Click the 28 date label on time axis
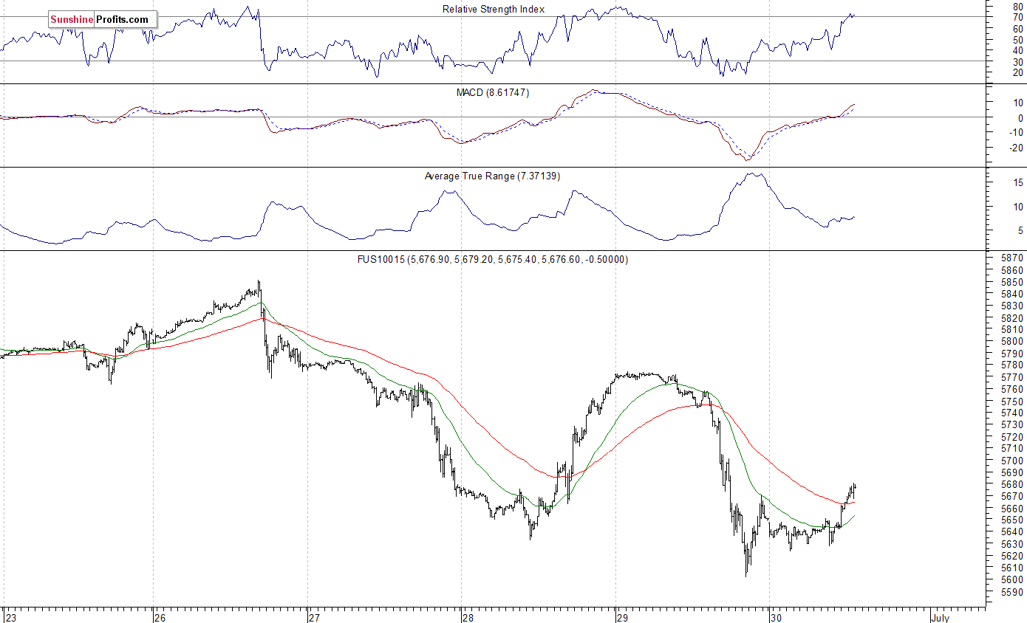 pos(468,617)
